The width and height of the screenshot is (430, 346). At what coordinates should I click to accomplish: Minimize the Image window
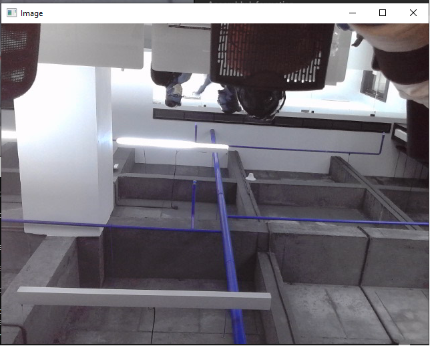point(353,13)
